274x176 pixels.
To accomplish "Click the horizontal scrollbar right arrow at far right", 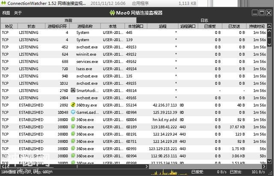I will click(264, 167).
